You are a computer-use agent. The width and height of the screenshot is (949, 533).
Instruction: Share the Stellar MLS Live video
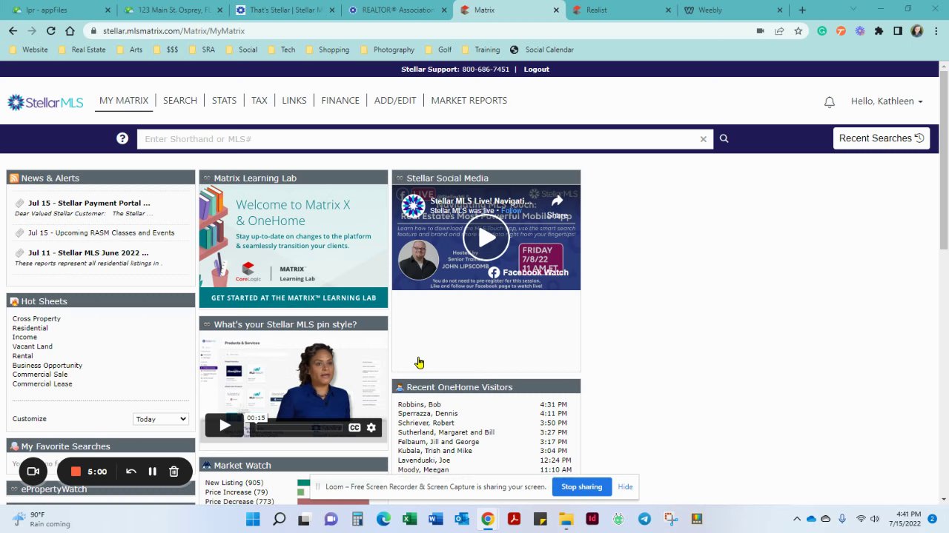pos(557,207)
